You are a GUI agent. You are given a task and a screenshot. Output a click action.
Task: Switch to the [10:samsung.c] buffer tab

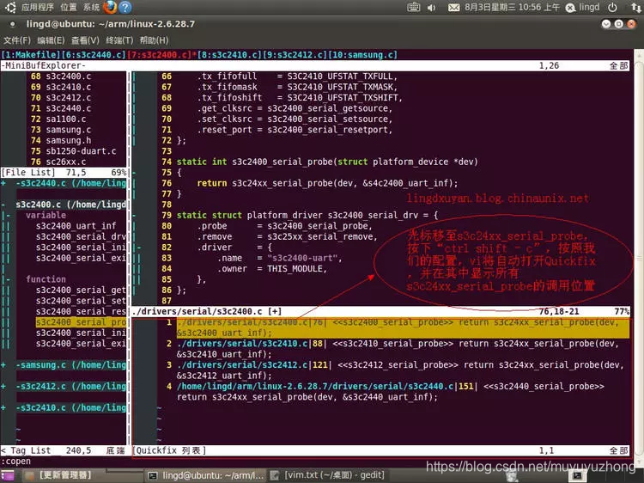pyautogui.click(x=362, y=55)
